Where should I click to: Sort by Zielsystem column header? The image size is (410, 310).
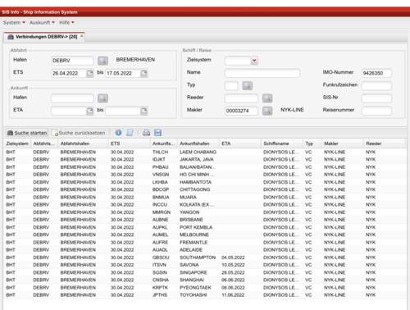[17, 144]
